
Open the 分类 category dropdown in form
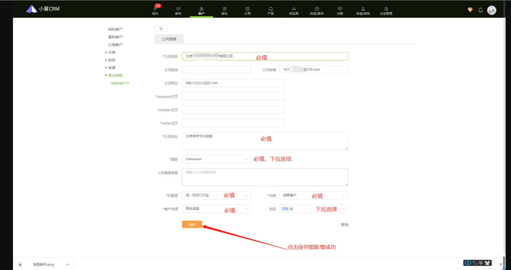click(x=314, y=195)
